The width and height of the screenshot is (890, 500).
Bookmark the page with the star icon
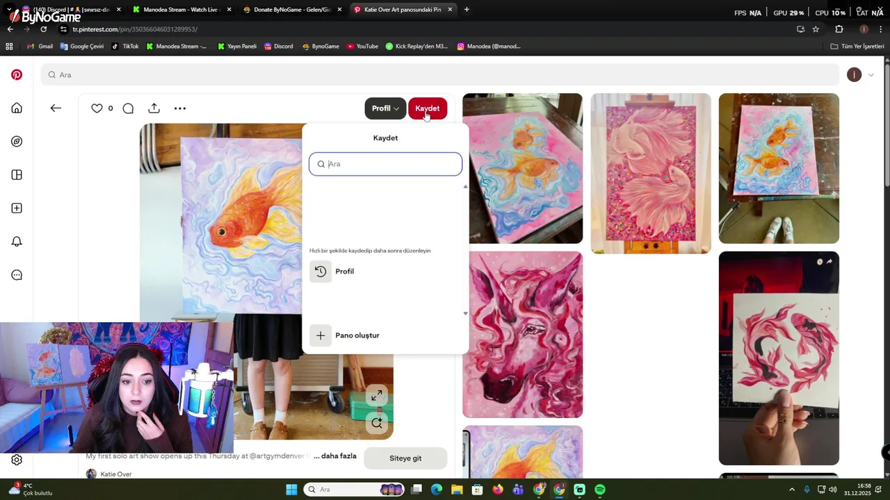(x=816, y=29)
